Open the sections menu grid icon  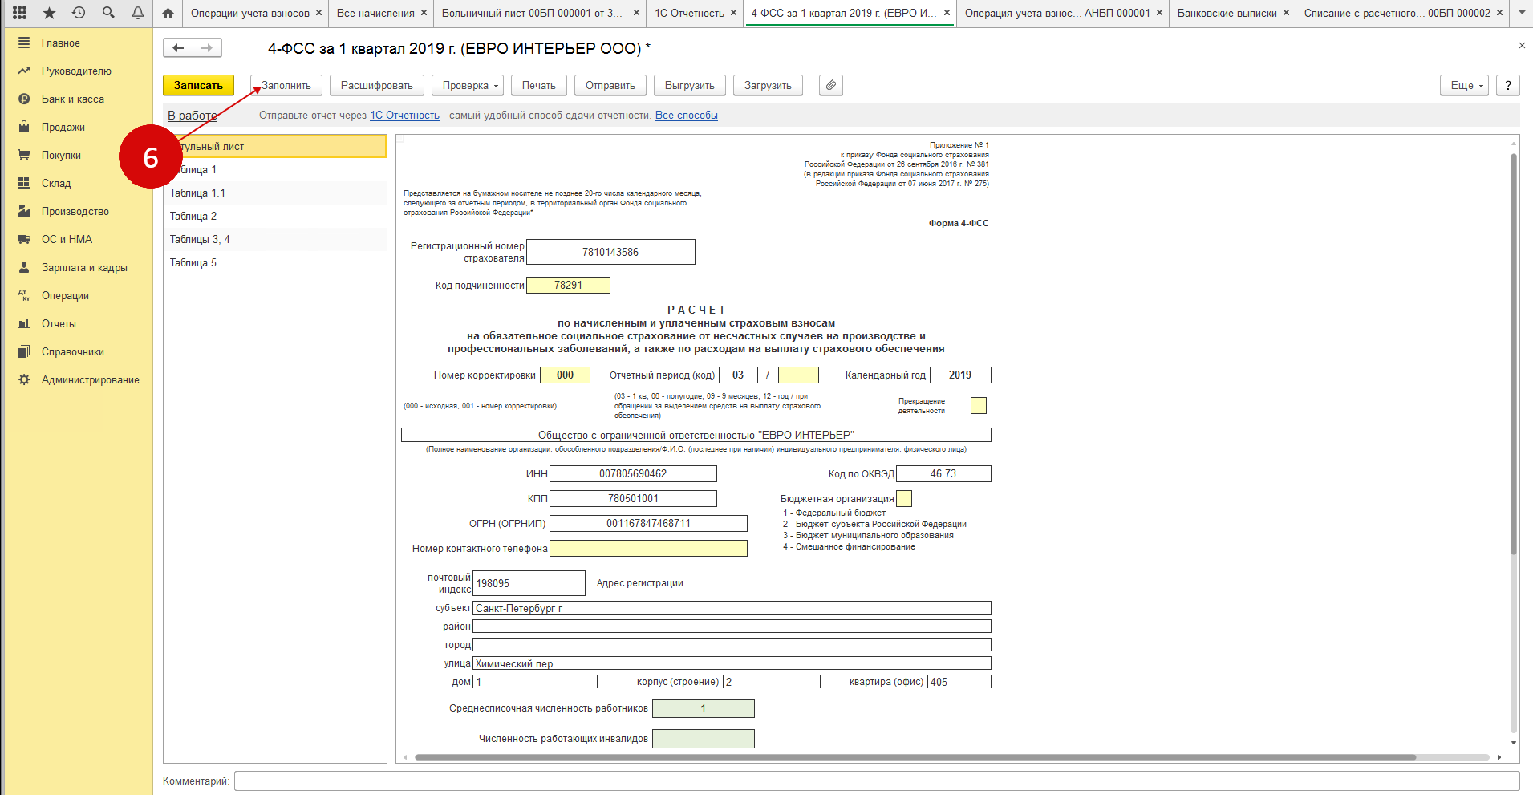pyautogui.click(x=20, y=13)
